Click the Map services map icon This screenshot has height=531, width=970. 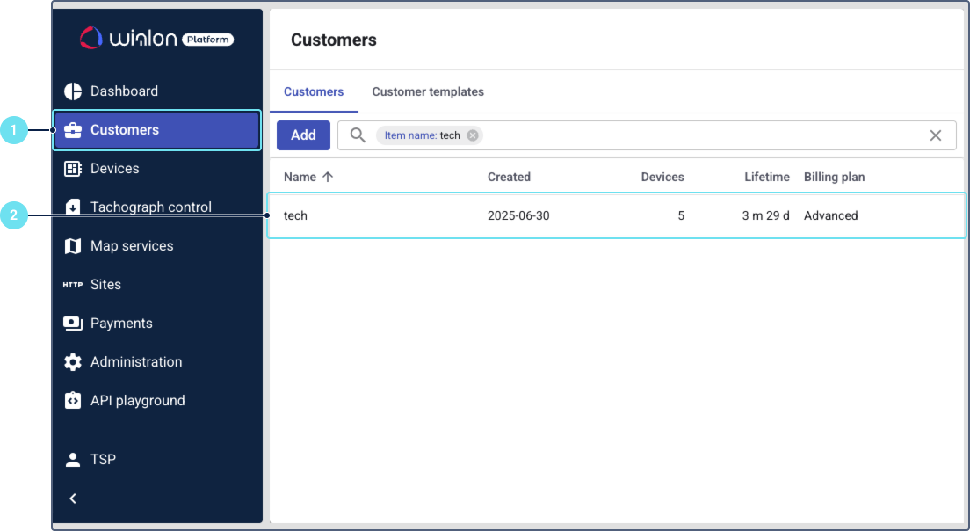[73, 246]
